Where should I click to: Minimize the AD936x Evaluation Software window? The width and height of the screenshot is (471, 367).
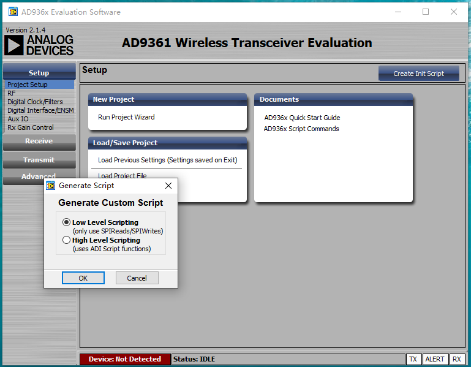coord(398,12)
